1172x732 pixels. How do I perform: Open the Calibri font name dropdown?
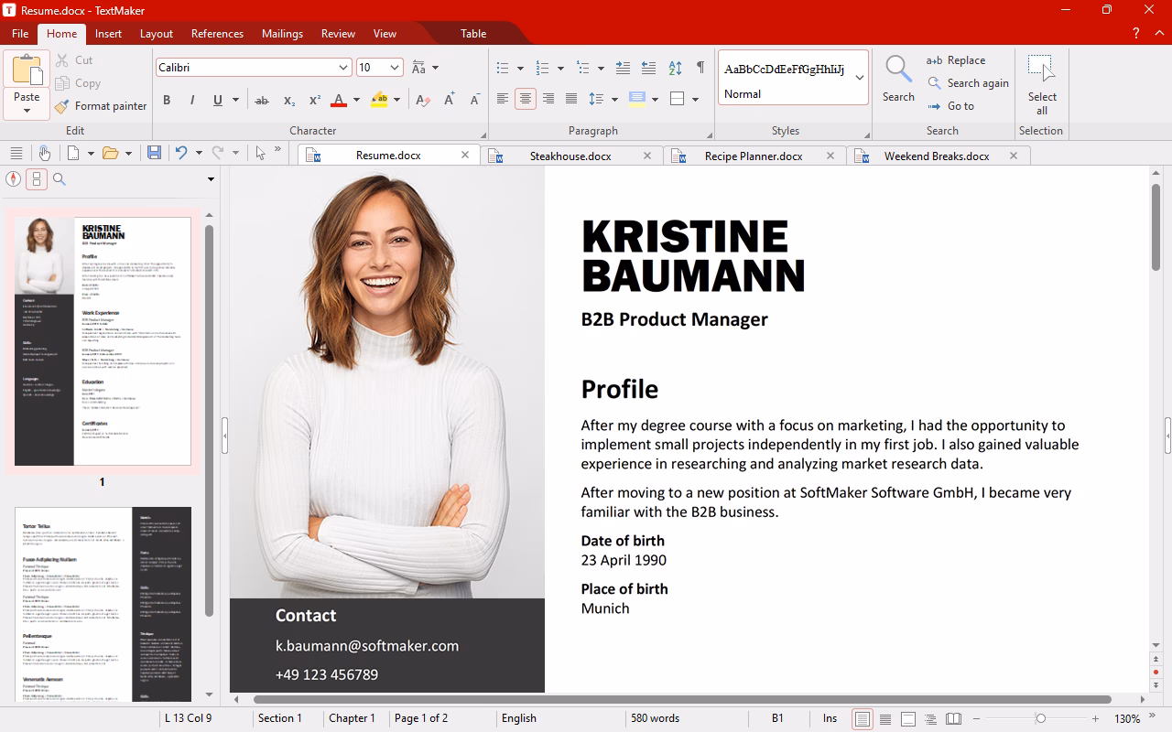[x=342, y=67]
